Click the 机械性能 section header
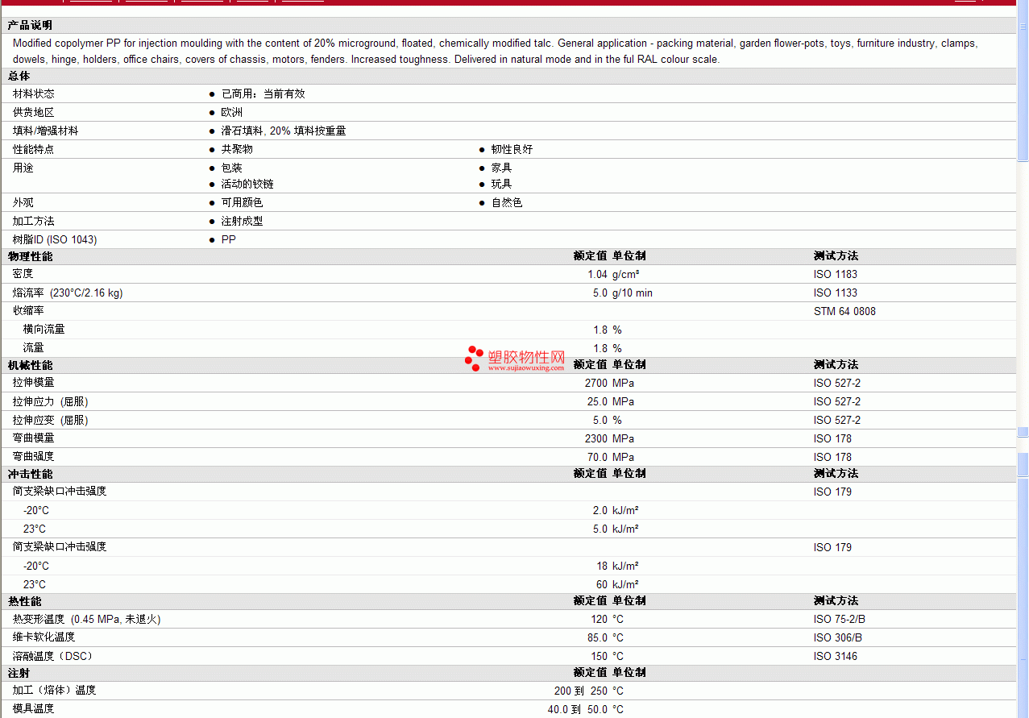Image resolution: width=1029 pixels, height=718 pixels. (x=30, y=365)
